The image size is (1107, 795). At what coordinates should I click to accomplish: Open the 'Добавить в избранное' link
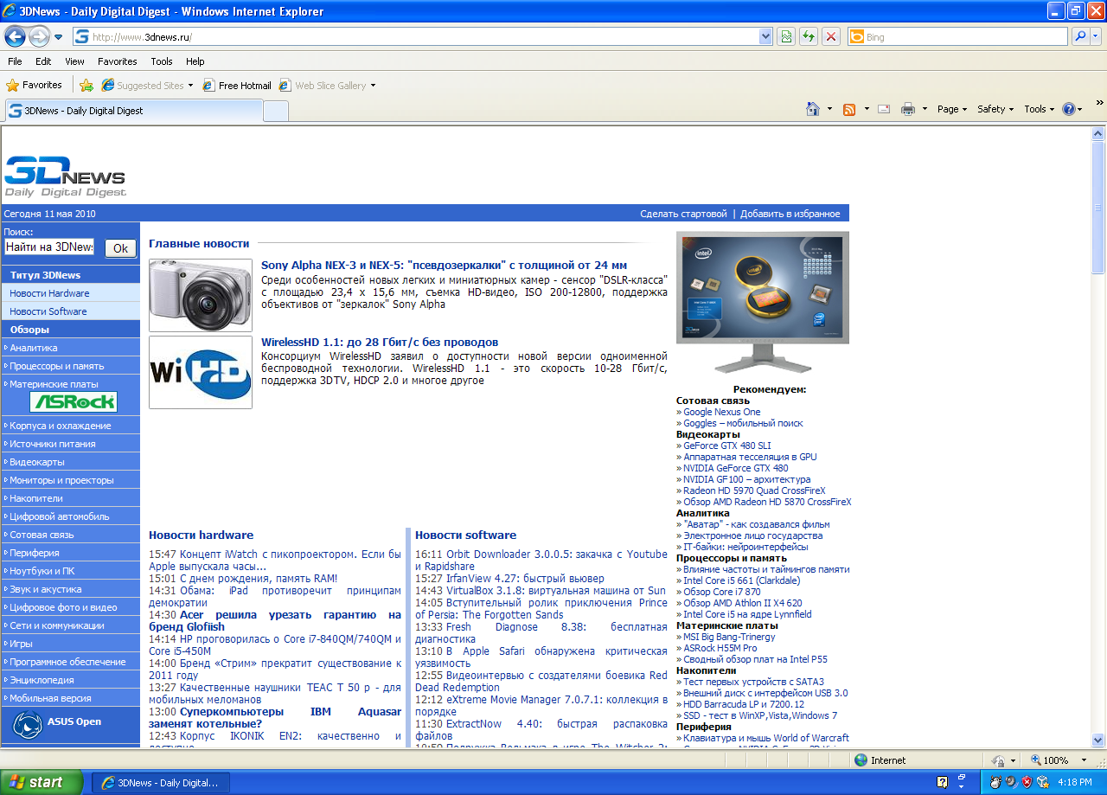click(x=790, y=214)
